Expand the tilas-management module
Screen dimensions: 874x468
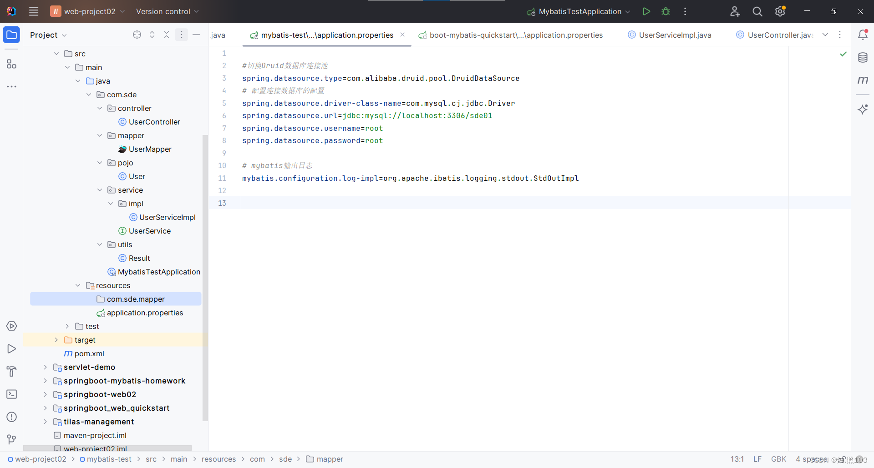(45, 422)
